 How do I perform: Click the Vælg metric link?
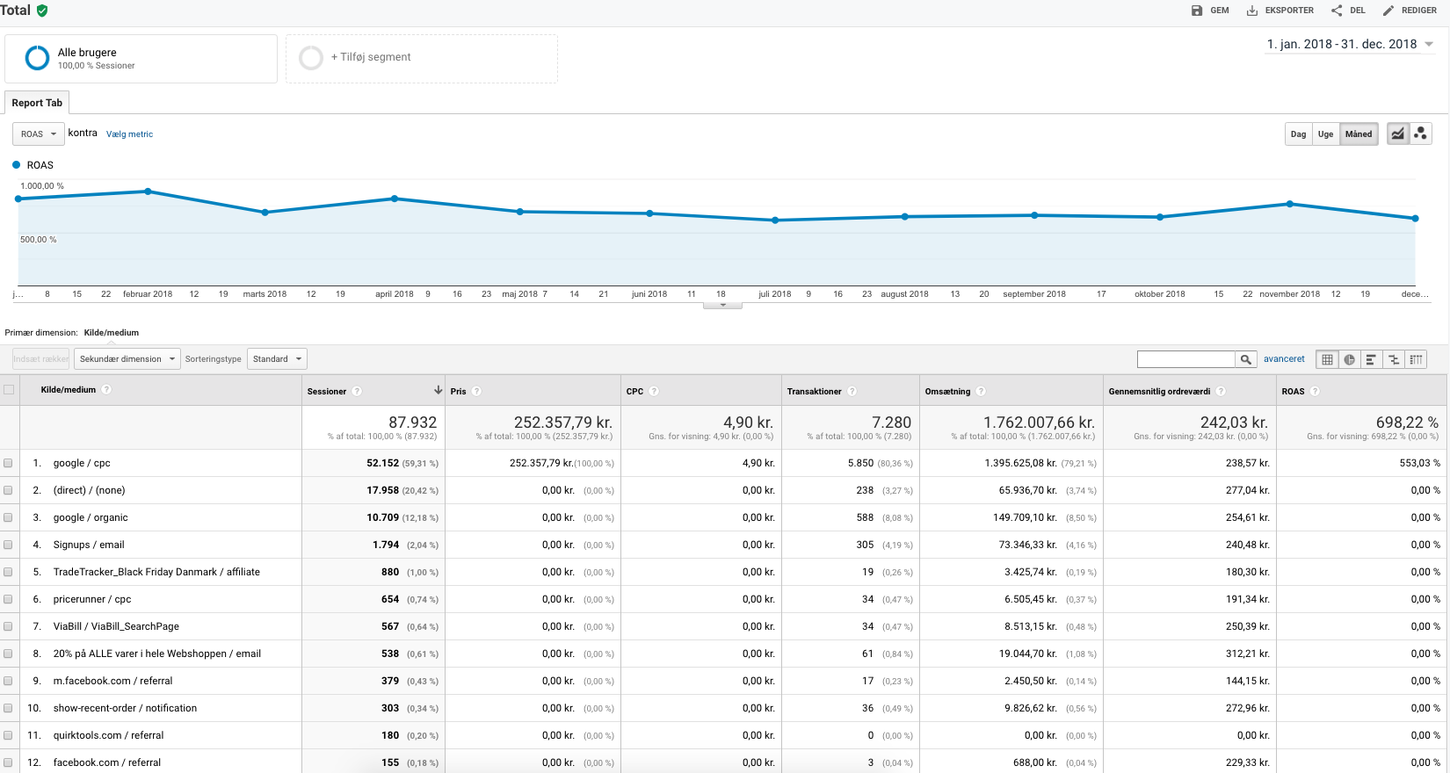(x=129, y=134)
